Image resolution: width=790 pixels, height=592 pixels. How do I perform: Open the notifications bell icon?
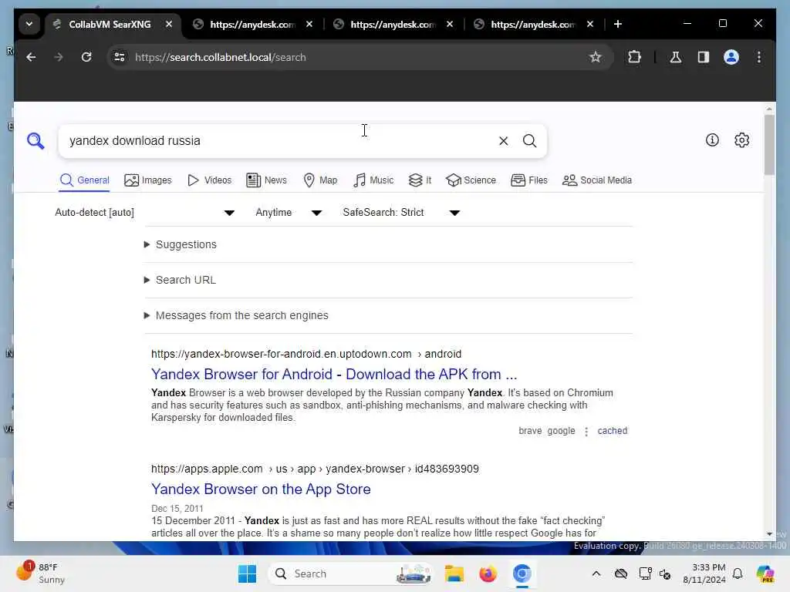[738, 573]
